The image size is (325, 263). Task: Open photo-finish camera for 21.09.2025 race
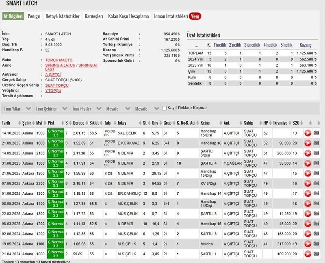click(316, 143)
